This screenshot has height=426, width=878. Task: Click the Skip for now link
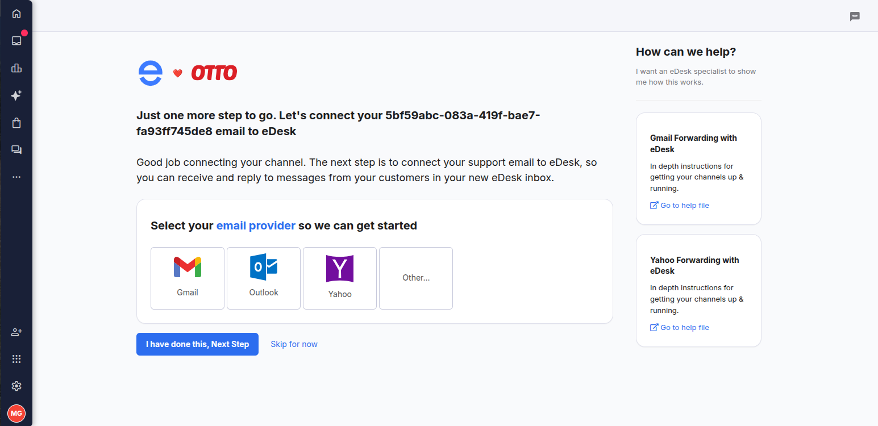coord(294,344)
